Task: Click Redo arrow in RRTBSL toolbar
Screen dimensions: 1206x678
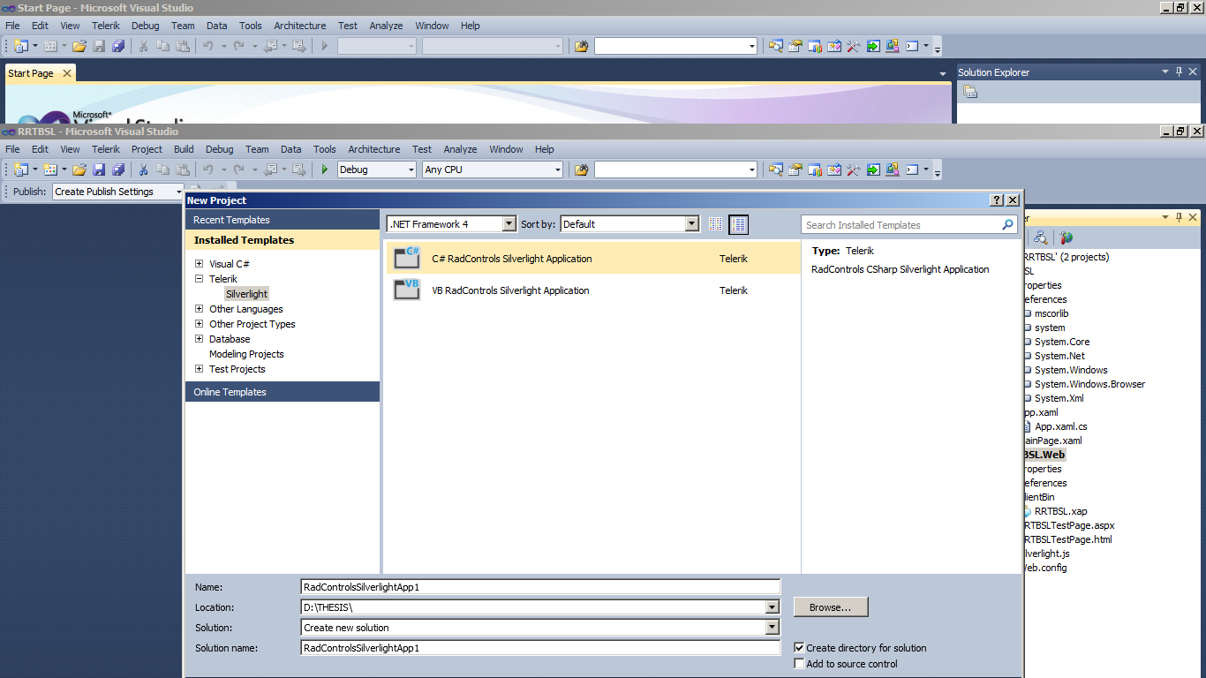Action: click(x=238, y=169)
